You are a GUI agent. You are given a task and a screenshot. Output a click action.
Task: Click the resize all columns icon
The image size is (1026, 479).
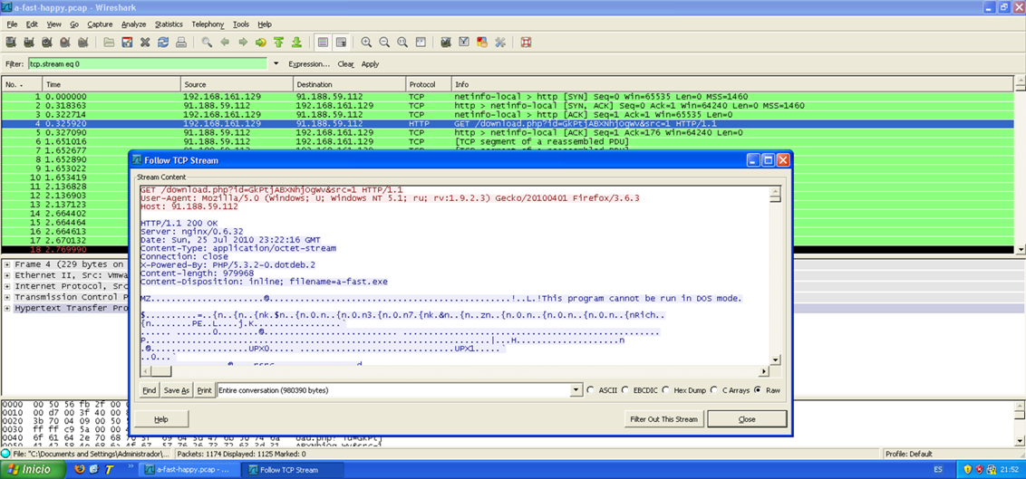click(421, 42)
